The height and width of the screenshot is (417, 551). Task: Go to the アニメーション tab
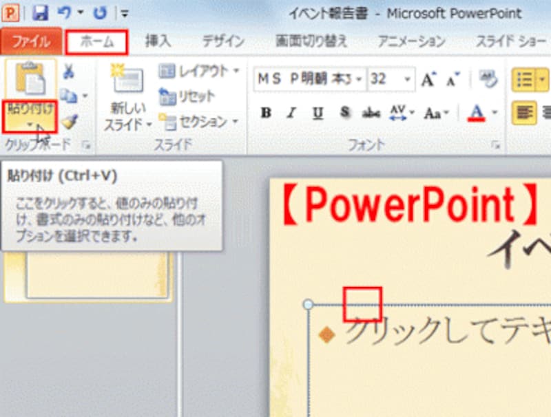pyautogui.click(x=412, y=41)
